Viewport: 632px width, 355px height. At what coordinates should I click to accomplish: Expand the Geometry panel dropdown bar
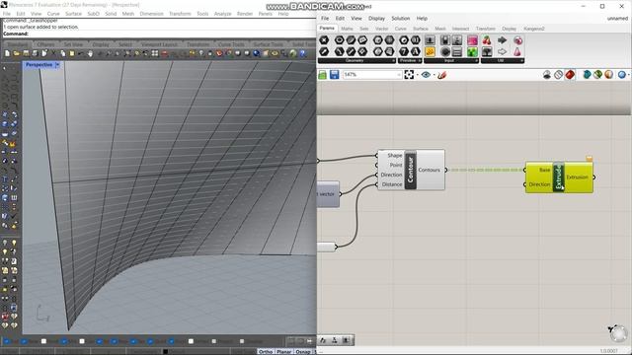(x=356, y=60)
